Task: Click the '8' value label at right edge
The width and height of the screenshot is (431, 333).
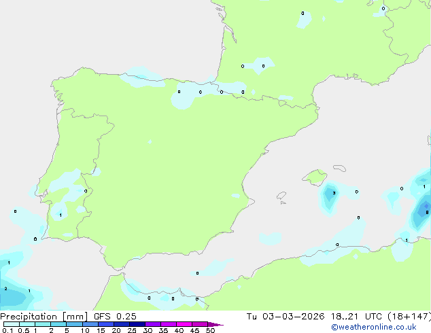Action: coord(427,213)
